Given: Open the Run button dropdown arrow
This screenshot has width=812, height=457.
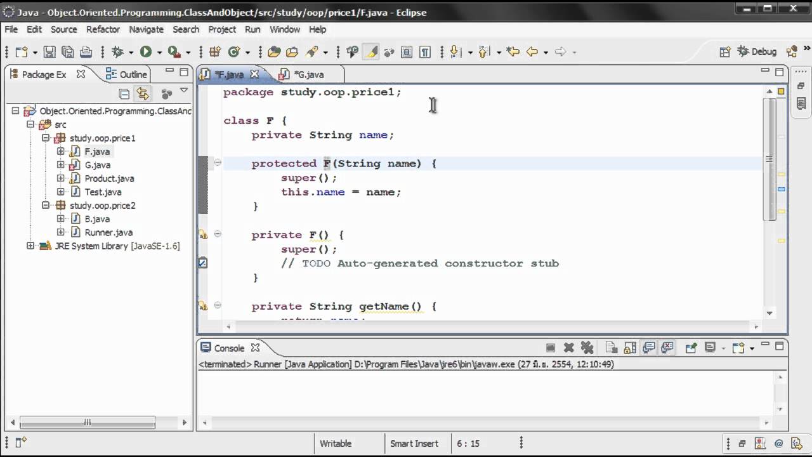Looking at the screenshot, I should (159, 53).
